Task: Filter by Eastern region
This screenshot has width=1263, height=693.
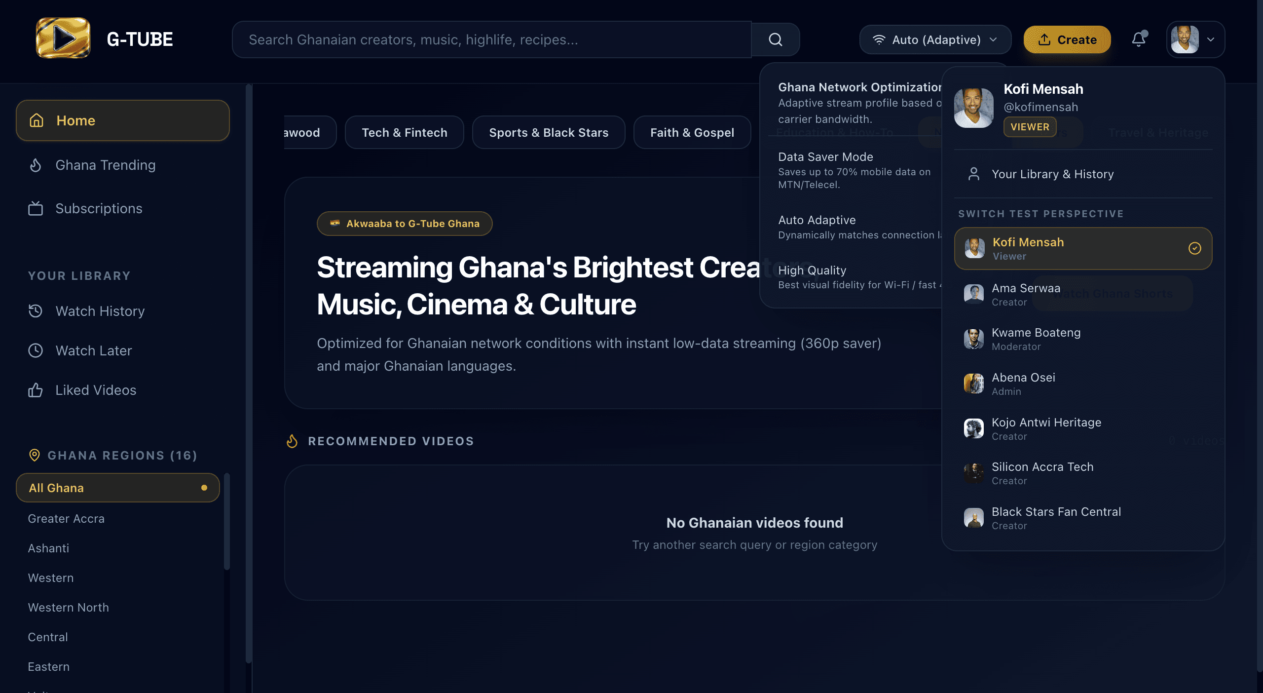Action: (x=118, y=666)
